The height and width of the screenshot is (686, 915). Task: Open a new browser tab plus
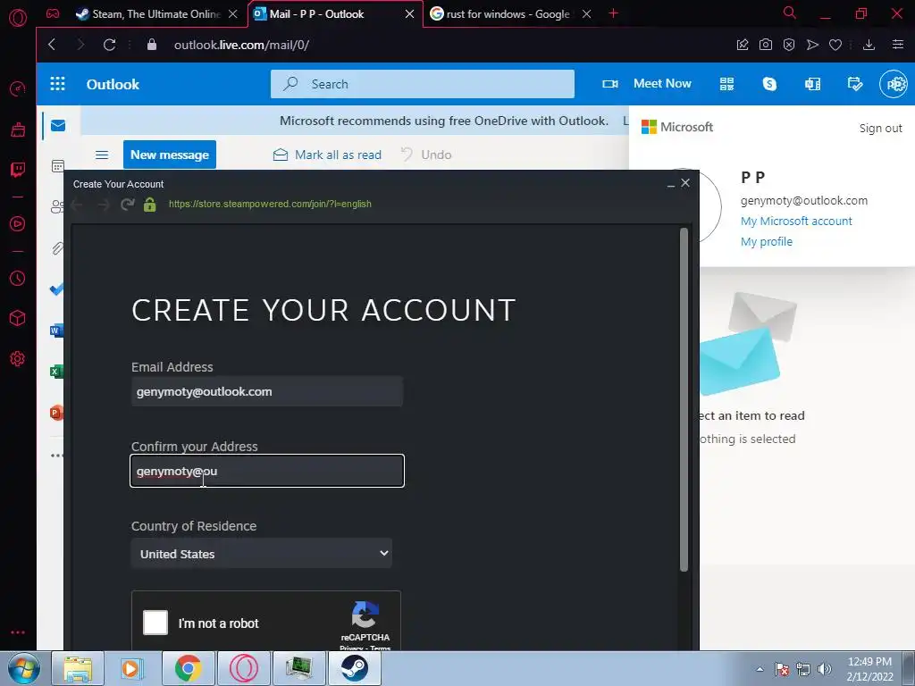(x=613, y=13)
